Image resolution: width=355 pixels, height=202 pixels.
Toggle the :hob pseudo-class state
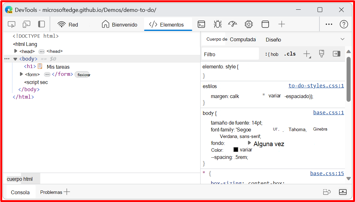(271, 54)
